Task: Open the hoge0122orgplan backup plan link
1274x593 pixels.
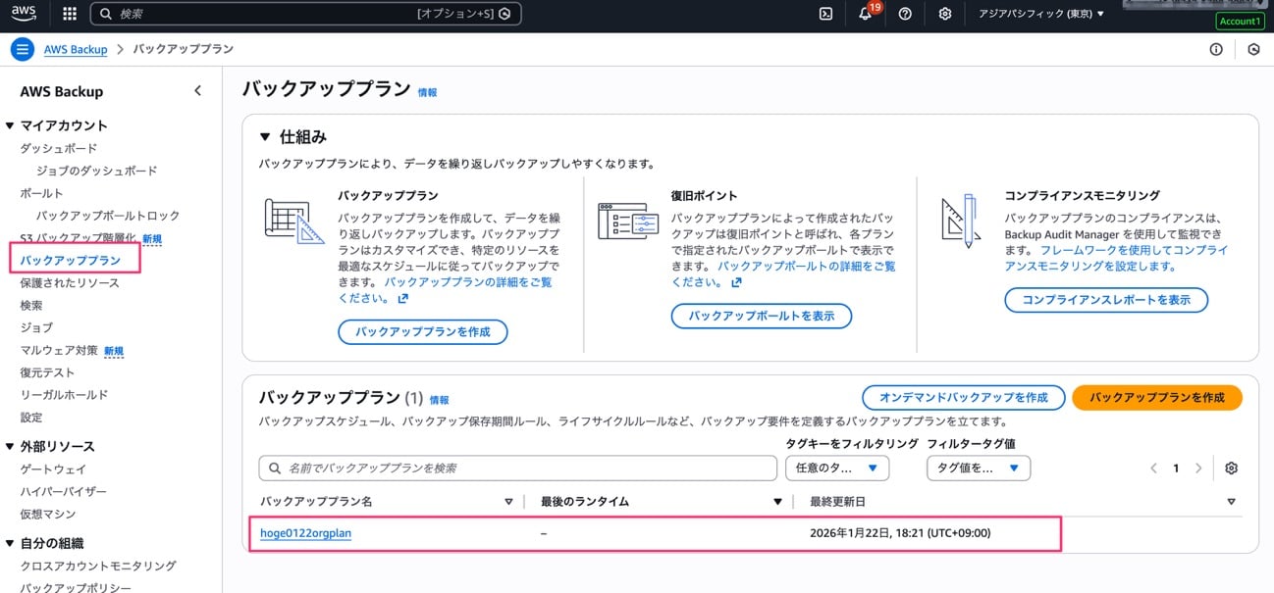Action: pyautogui.click(x=305, y=533)
